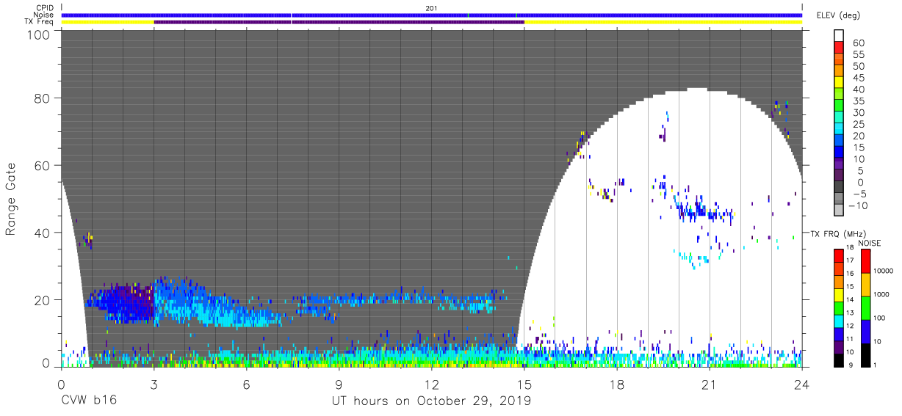This screenshot has height=416, width=902.
Task: Click the Range Gate axis title
Action: tap(12, 197)
